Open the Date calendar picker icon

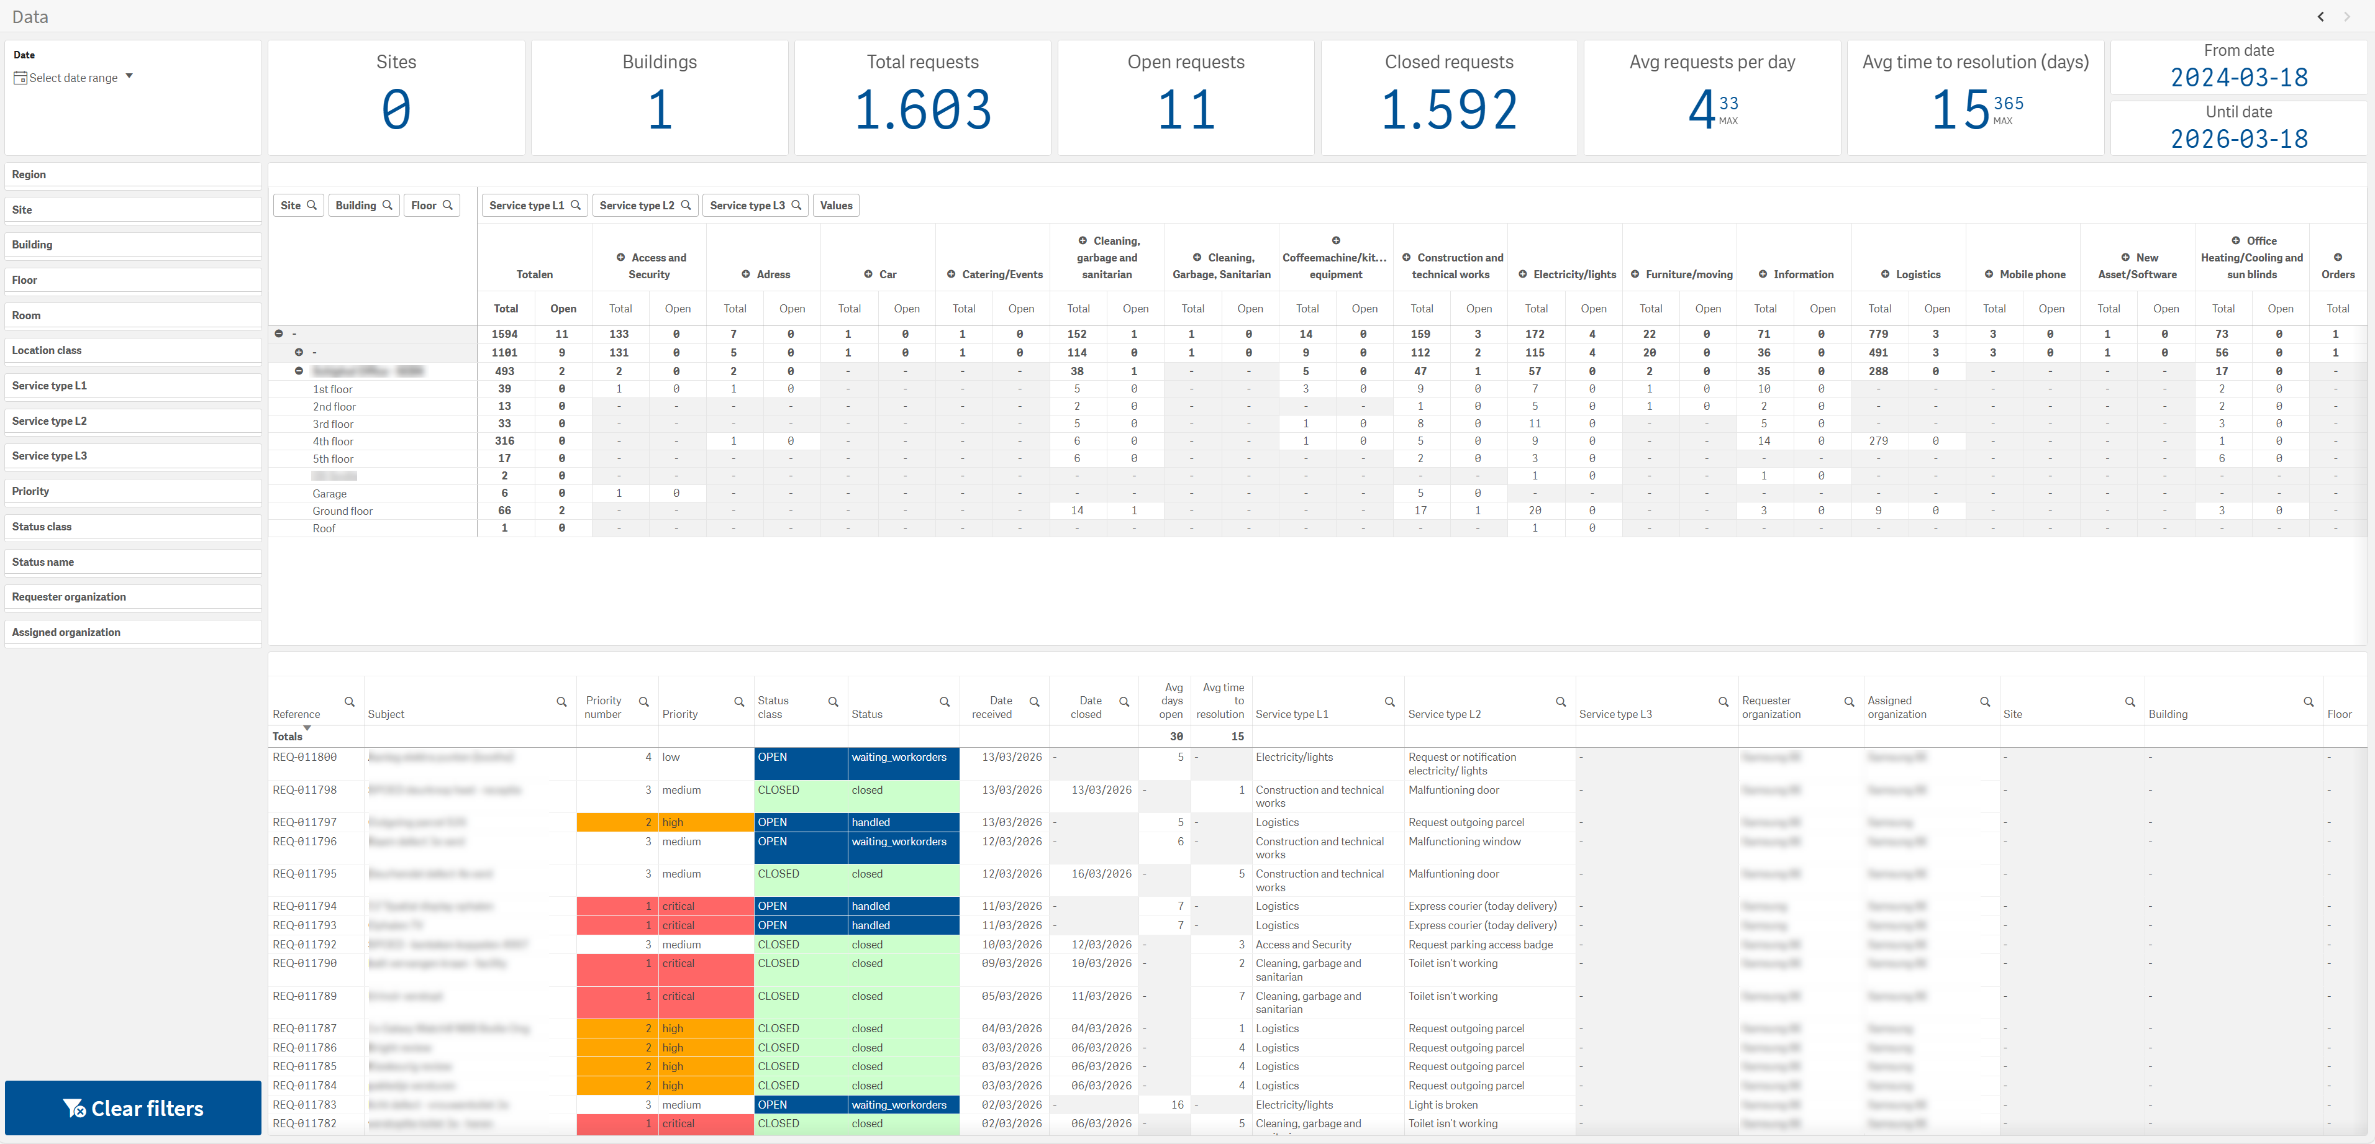(20, 78)
